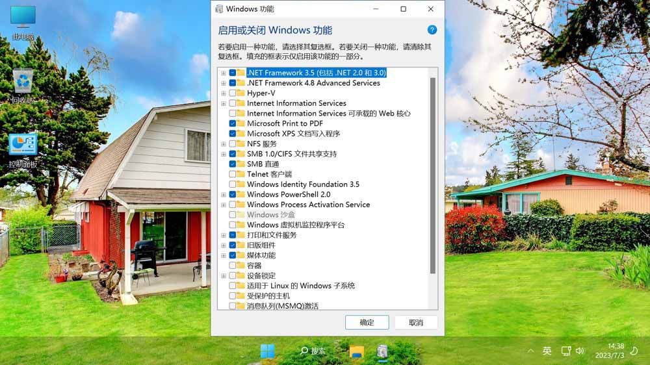The width and height of the screenshot is (650, 365).
Task: Expand .NET Framework 4.8 Advanced Services
Action: [224, 83]
